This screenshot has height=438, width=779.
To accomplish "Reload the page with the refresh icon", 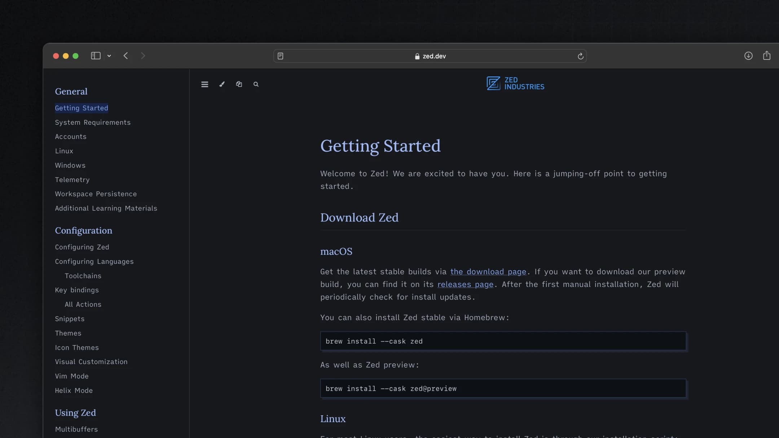I will click(x=580, y=56).
